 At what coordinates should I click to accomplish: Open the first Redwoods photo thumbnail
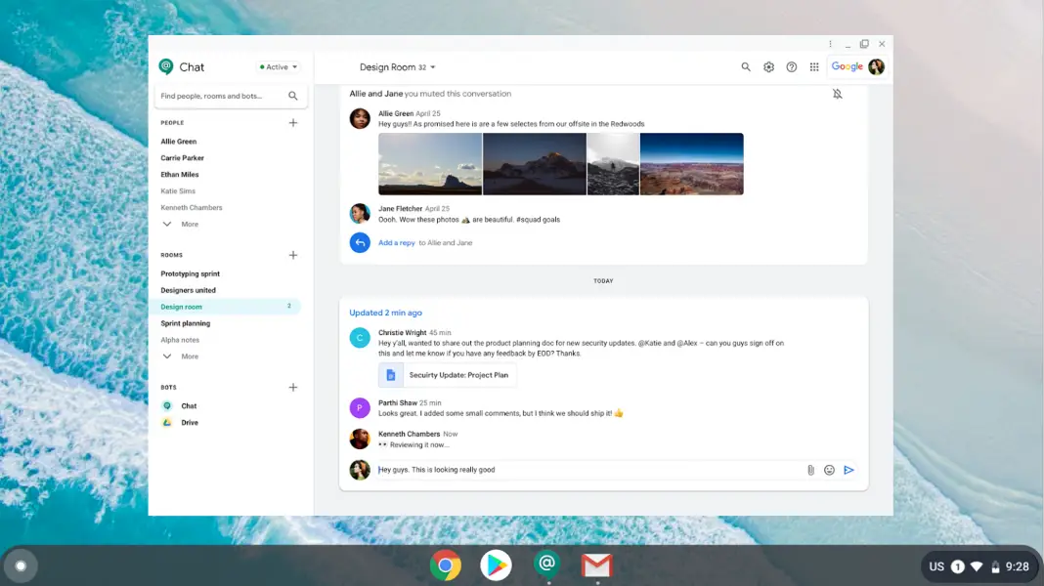(x=429, y=163)
